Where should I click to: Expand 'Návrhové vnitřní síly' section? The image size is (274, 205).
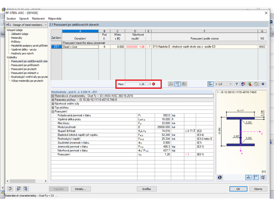point(53,104)
